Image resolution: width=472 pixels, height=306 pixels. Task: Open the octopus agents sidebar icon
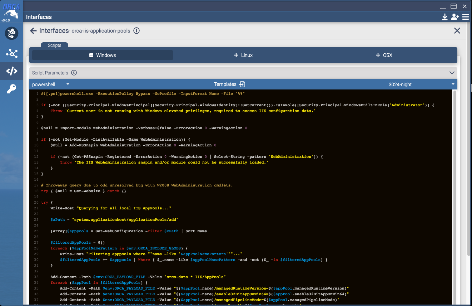coord(12,33)
